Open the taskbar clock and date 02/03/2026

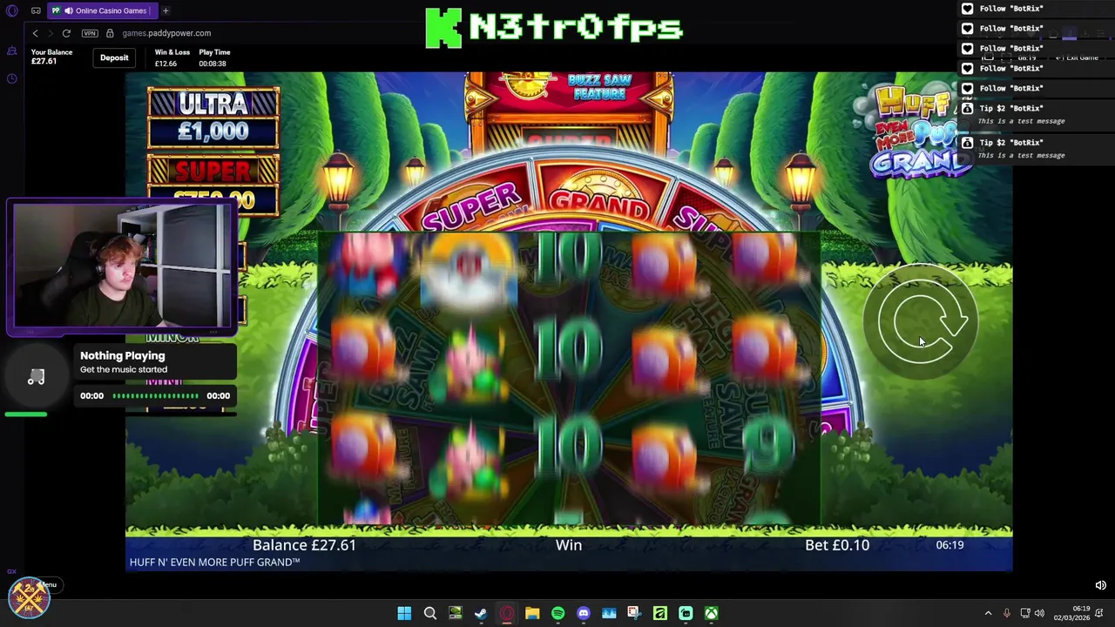click(x=1071, y=613)
